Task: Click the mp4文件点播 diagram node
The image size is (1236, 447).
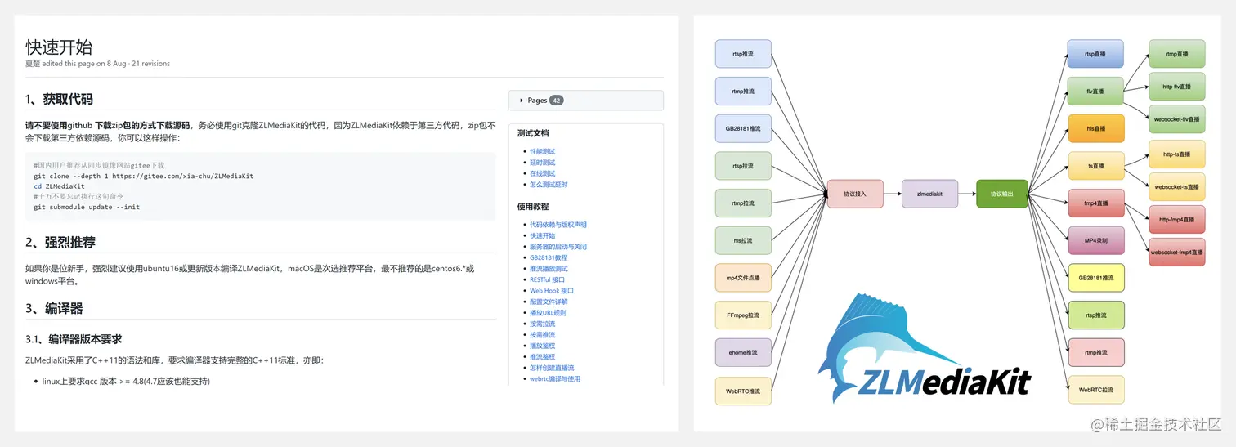Action: tap(743, 278)
